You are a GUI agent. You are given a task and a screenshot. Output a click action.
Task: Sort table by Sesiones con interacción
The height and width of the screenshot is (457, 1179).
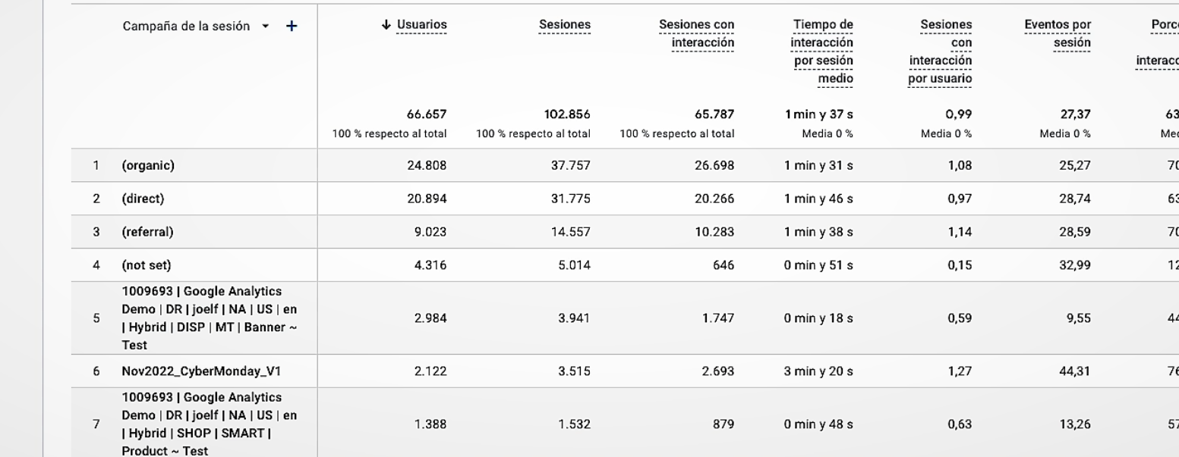(x=697, y=34)
